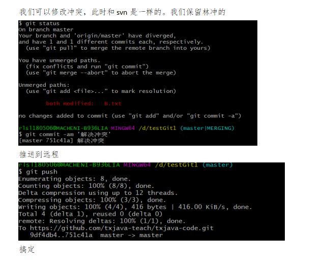323x266 pixels.
Task: Click the 'On branch master' line
Action: (x=46, y=29)
